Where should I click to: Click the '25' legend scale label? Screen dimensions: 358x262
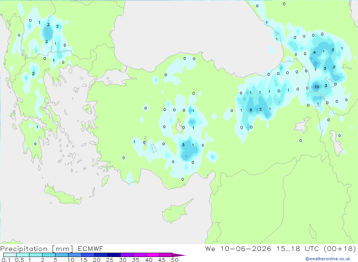coord(110,260)
